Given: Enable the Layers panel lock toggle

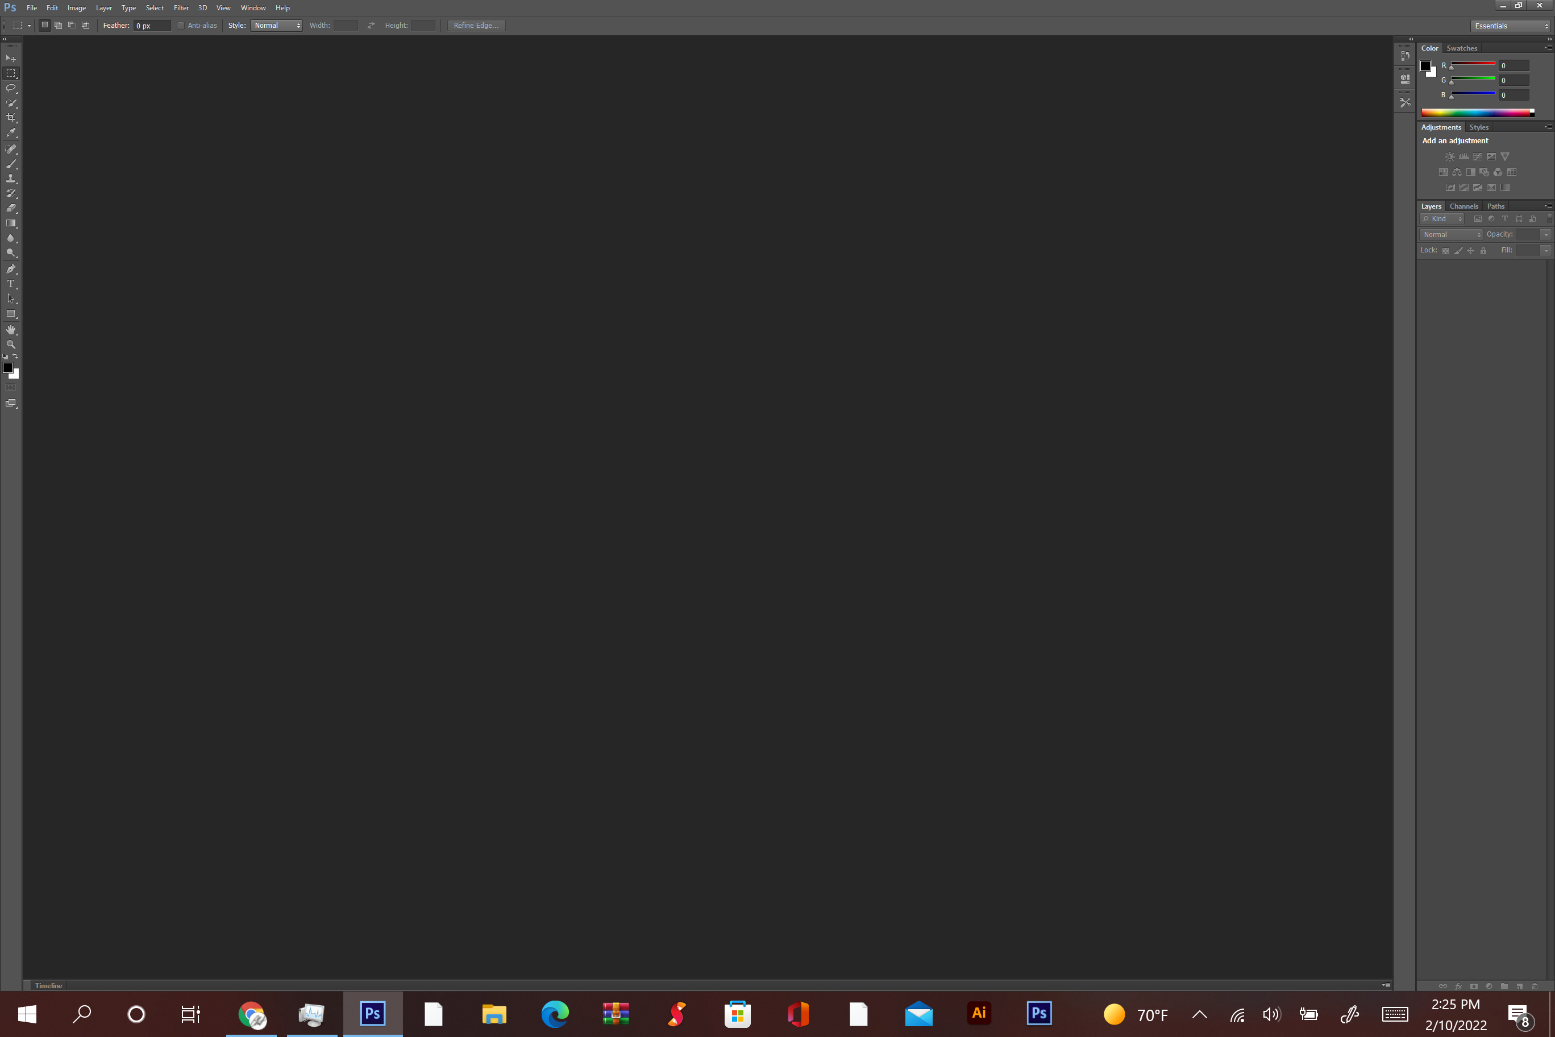Looking at the screenshot, I should 1483,250.
